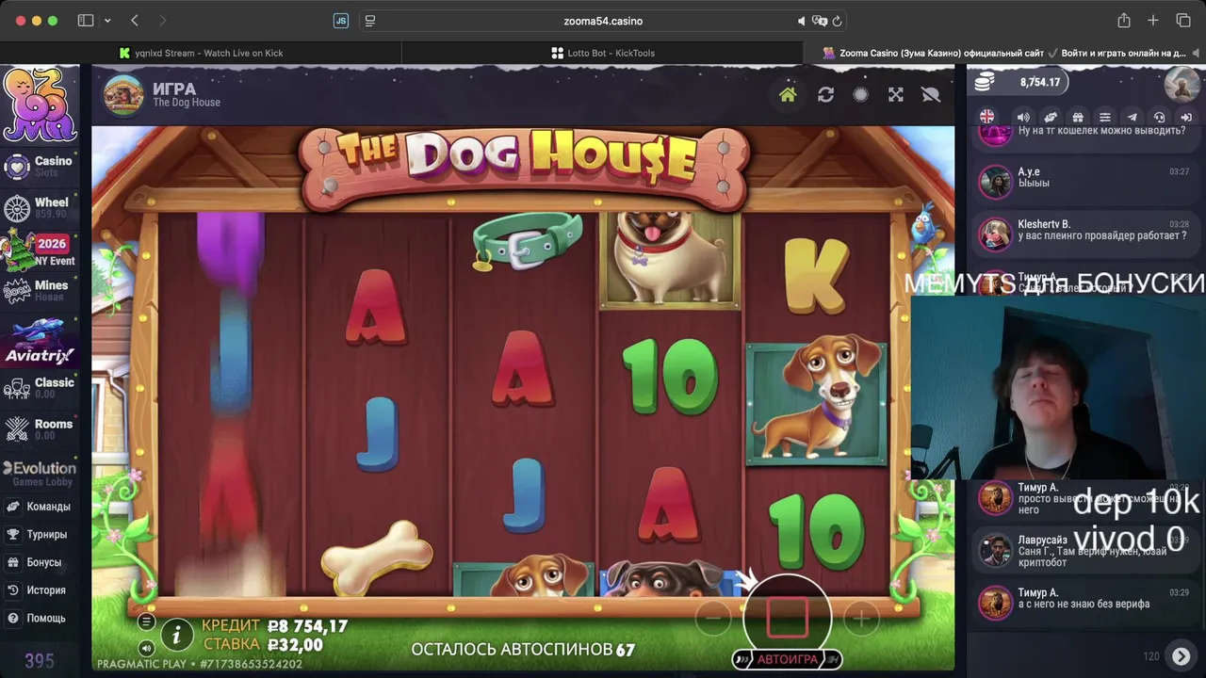This screenshot has height=678, width=1206.
Task: Click the green home icon in game header
Action: click(788, 94)
